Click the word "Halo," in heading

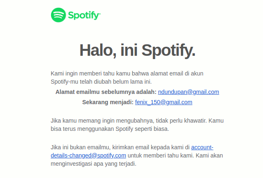pyautogui.click(x=98, y=50)
